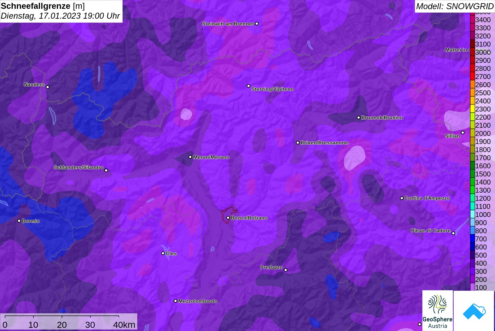
Task: Click the "3400" legend value
Action: [483, 20]
